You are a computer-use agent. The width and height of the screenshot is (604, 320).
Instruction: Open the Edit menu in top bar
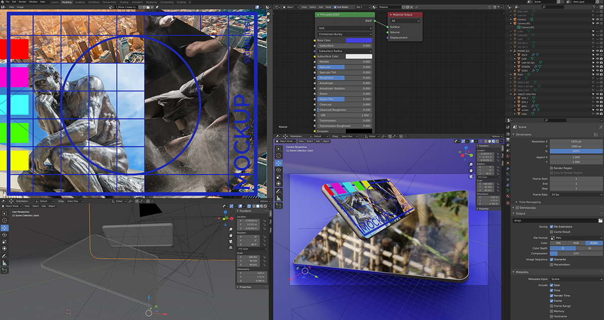tap(14, 2)
